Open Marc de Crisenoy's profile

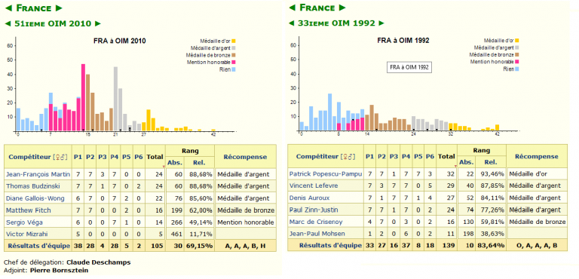pyautogui.click(x=316, y=222)
